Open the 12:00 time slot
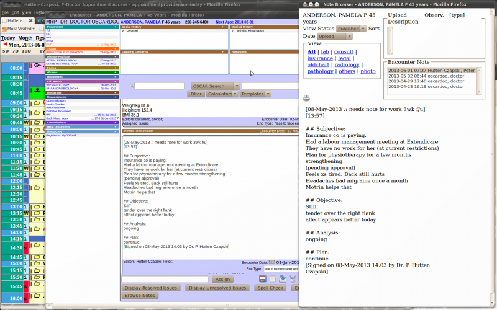 pos(12,181)
